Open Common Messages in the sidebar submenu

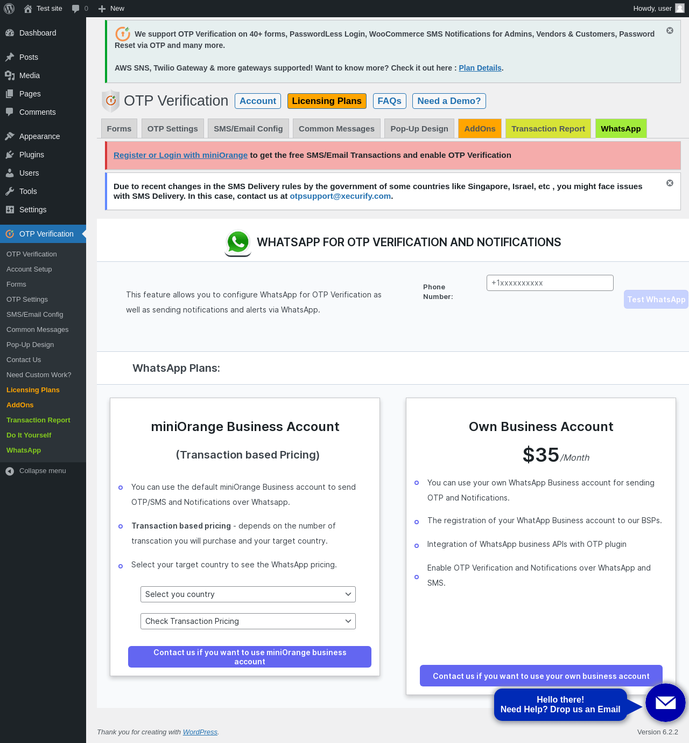tap(38, 330)
